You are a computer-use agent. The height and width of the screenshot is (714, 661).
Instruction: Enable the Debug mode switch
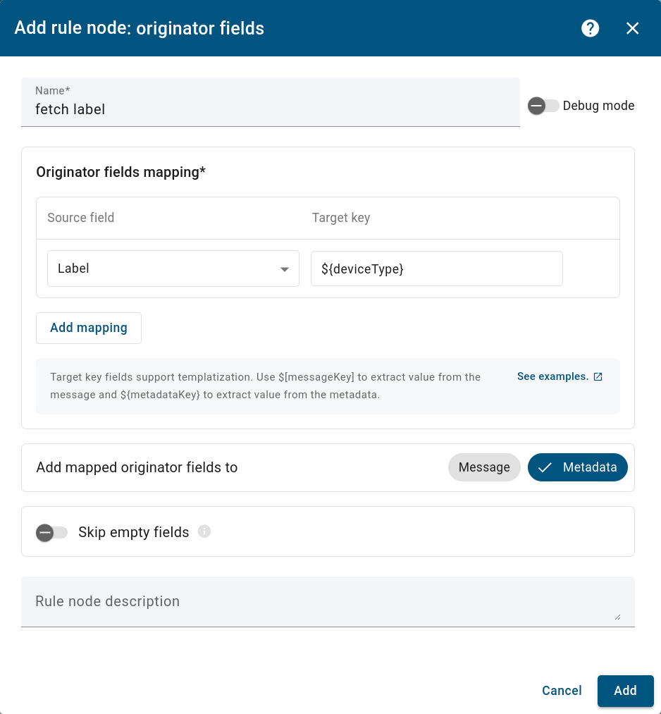(543, 106)
